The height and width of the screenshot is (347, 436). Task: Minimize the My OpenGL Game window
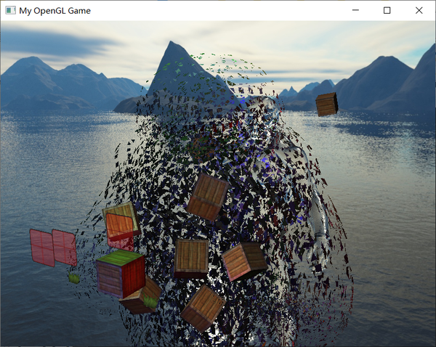click(355, 10)
